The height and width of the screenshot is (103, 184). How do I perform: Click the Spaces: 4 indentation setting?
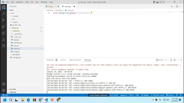124,95
